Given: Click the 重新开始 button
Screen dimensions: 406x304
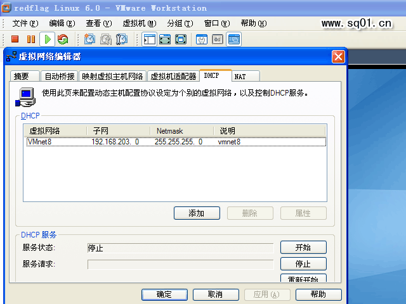Looking at the screenshot, I should tap(303, 278).
